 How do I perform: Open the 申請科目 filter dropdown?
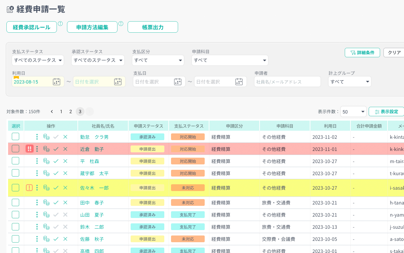click(x=230, y=60)
